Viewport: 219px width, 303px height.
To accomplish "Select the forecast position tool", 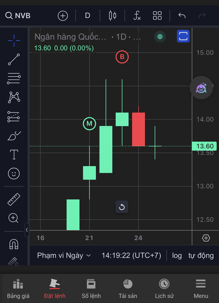I will point(14,117).
